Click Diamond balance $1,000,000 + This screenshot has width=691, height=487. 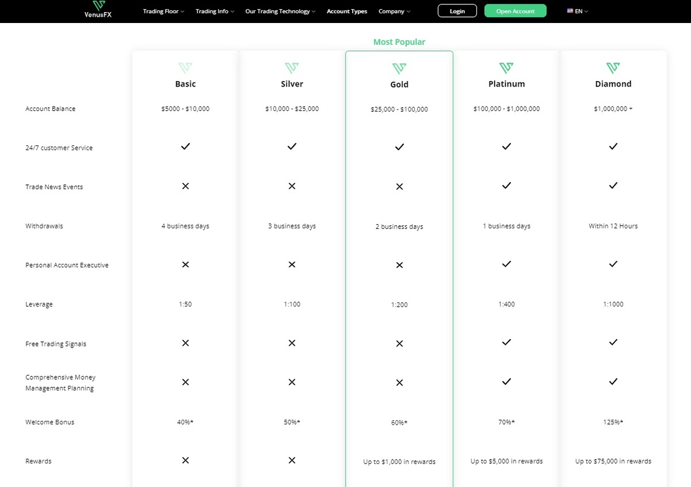613,108
